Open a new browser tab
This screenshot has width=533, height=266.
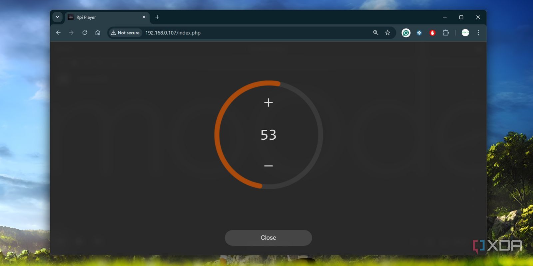tap(157, 17)
